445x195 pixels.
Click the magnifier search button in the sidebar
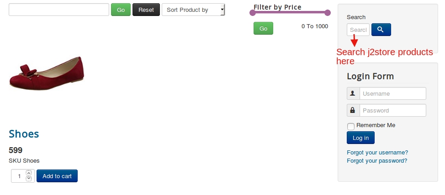pyautogui.click(x=381, y=30)
